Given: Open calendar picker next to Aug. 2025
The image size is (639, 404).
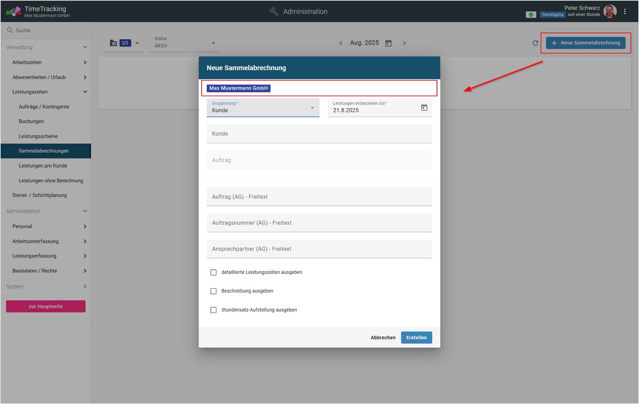Looking at the screenshot, I should click(388, 43).
